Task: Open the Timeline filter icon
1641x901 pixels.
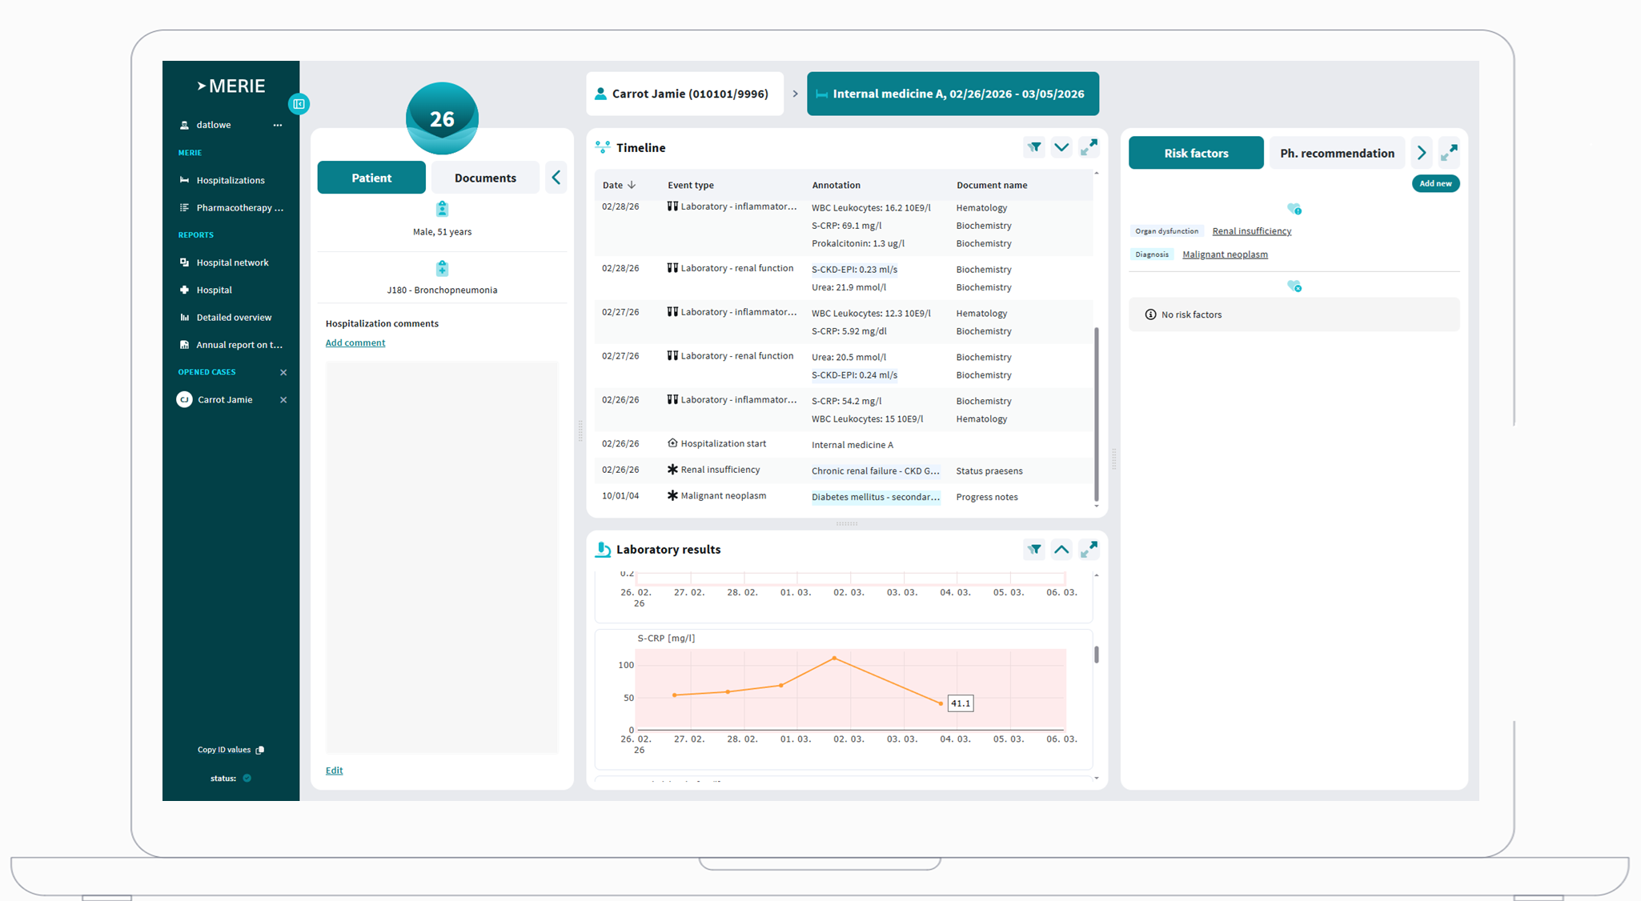Action: pos(1034,147)
